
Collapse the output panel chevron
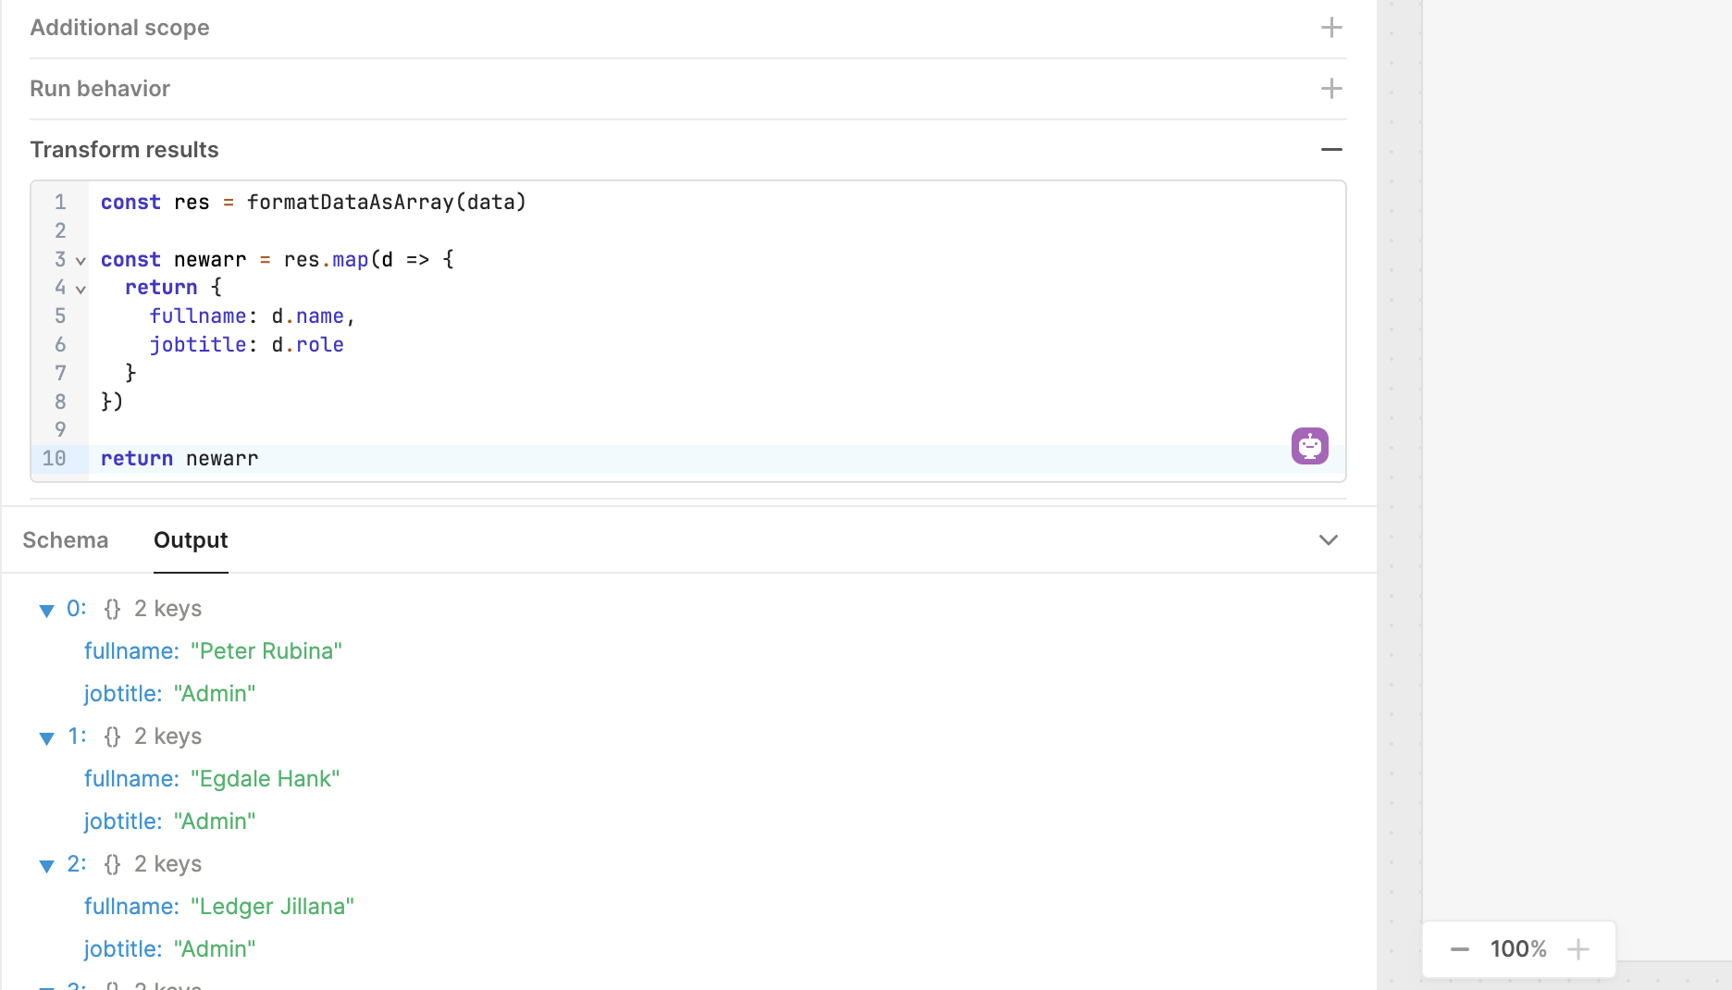click(x=1328, y=540)
